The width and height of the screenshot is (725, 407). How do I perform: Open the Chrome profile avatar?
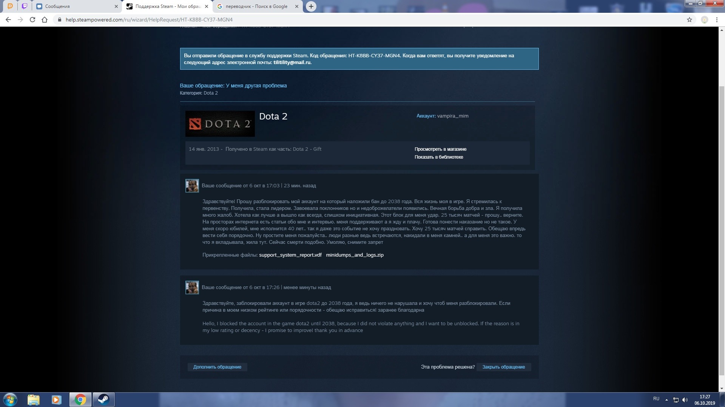704,20
